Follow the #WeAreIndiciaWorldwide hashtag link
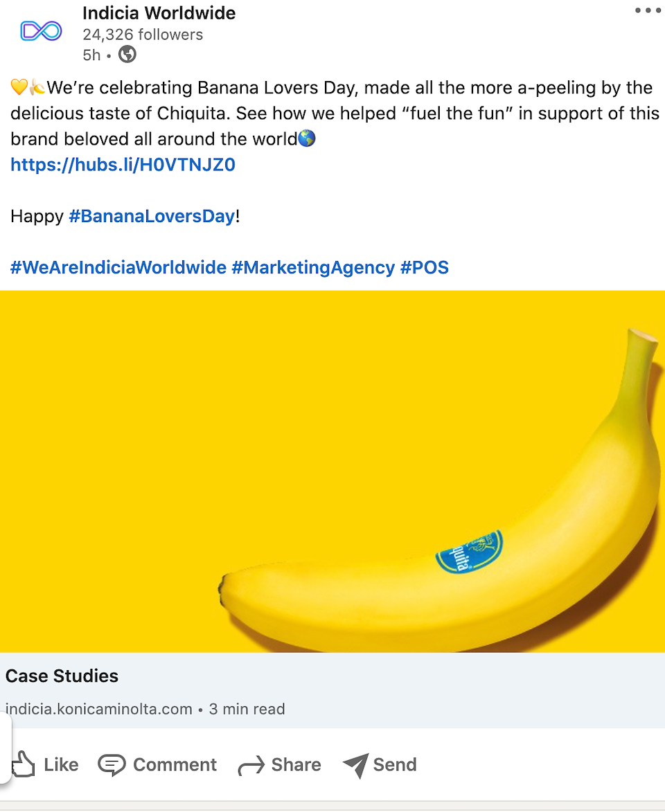The image size is (665, 812). pyautogui.click(x=118, y=267)
